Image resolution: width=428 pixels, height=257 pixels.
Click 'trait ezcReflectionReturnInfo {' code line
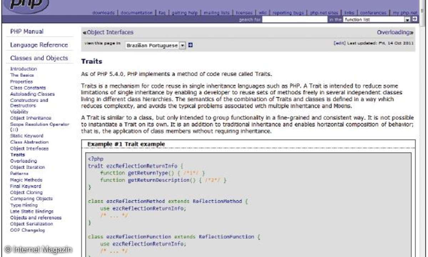click(135, 166)
